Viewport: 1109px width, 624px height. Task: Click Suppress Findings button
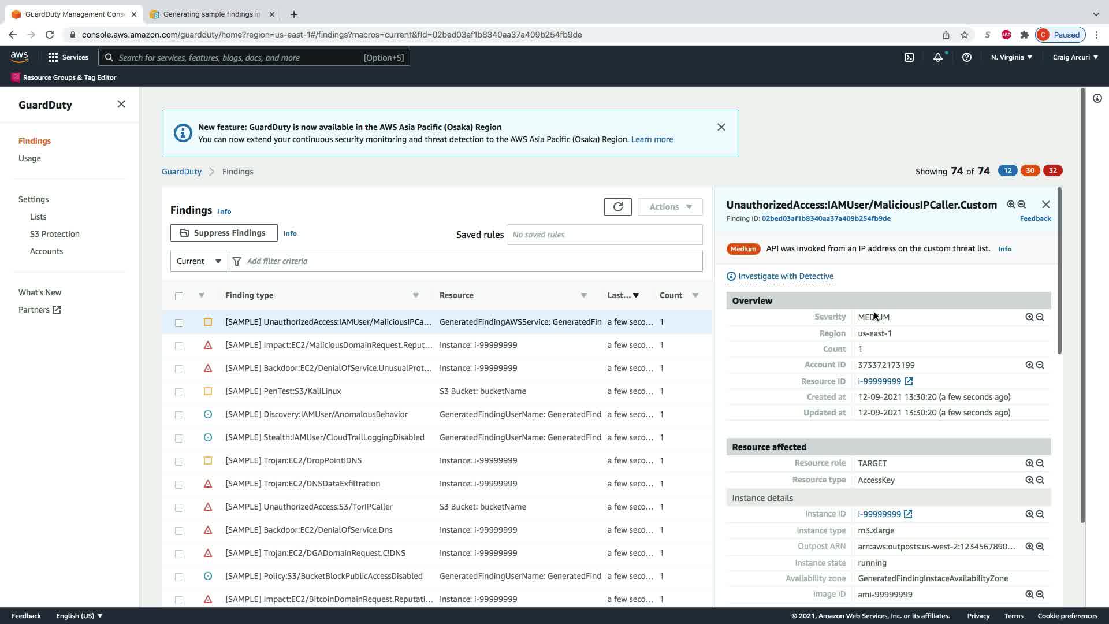[x=224, y=233]
